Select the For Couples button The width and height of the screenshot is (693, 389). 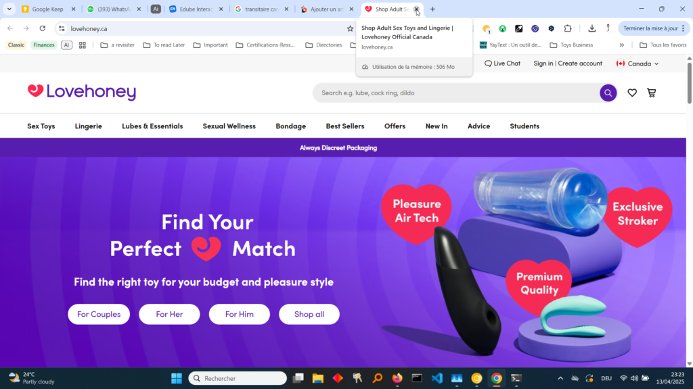[x=99, y=314]
